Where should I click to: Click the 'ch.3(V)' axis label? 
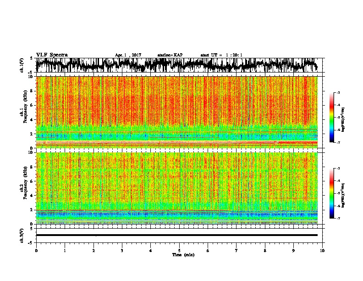[22, 236]
